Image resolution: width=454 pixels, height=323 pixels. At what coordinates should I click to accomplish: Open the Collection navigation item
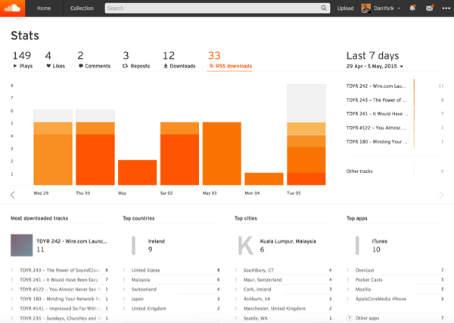(82, 8)
